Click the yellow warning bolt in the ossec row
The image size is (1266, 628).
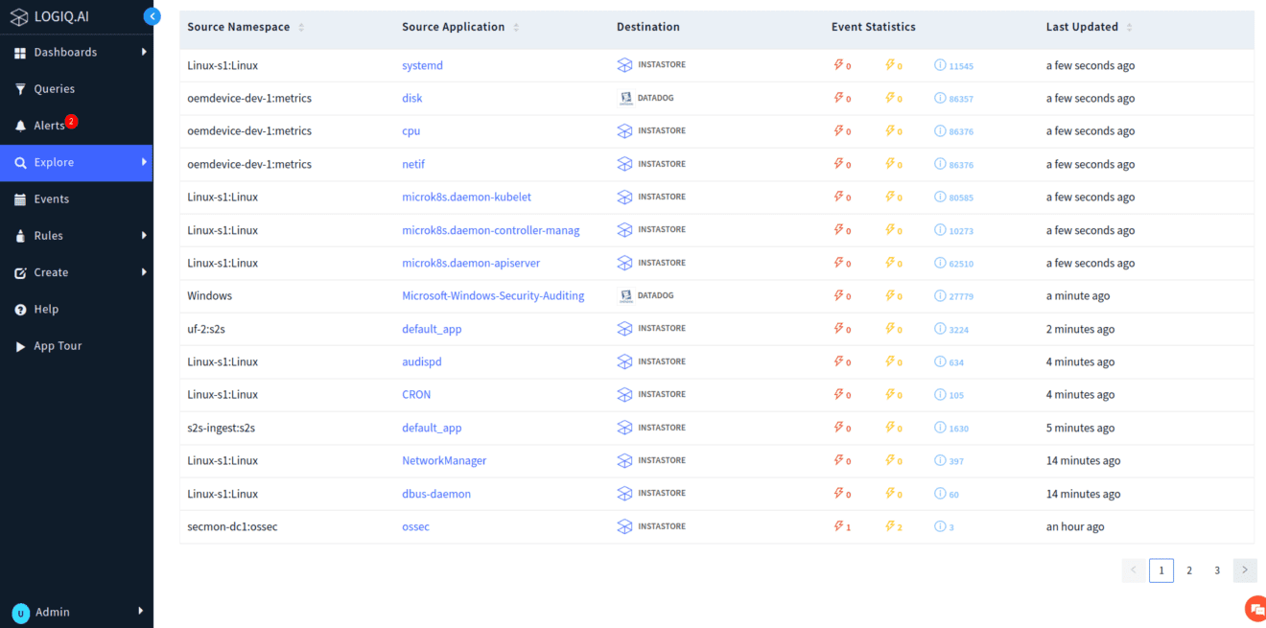tap(890, 526)
